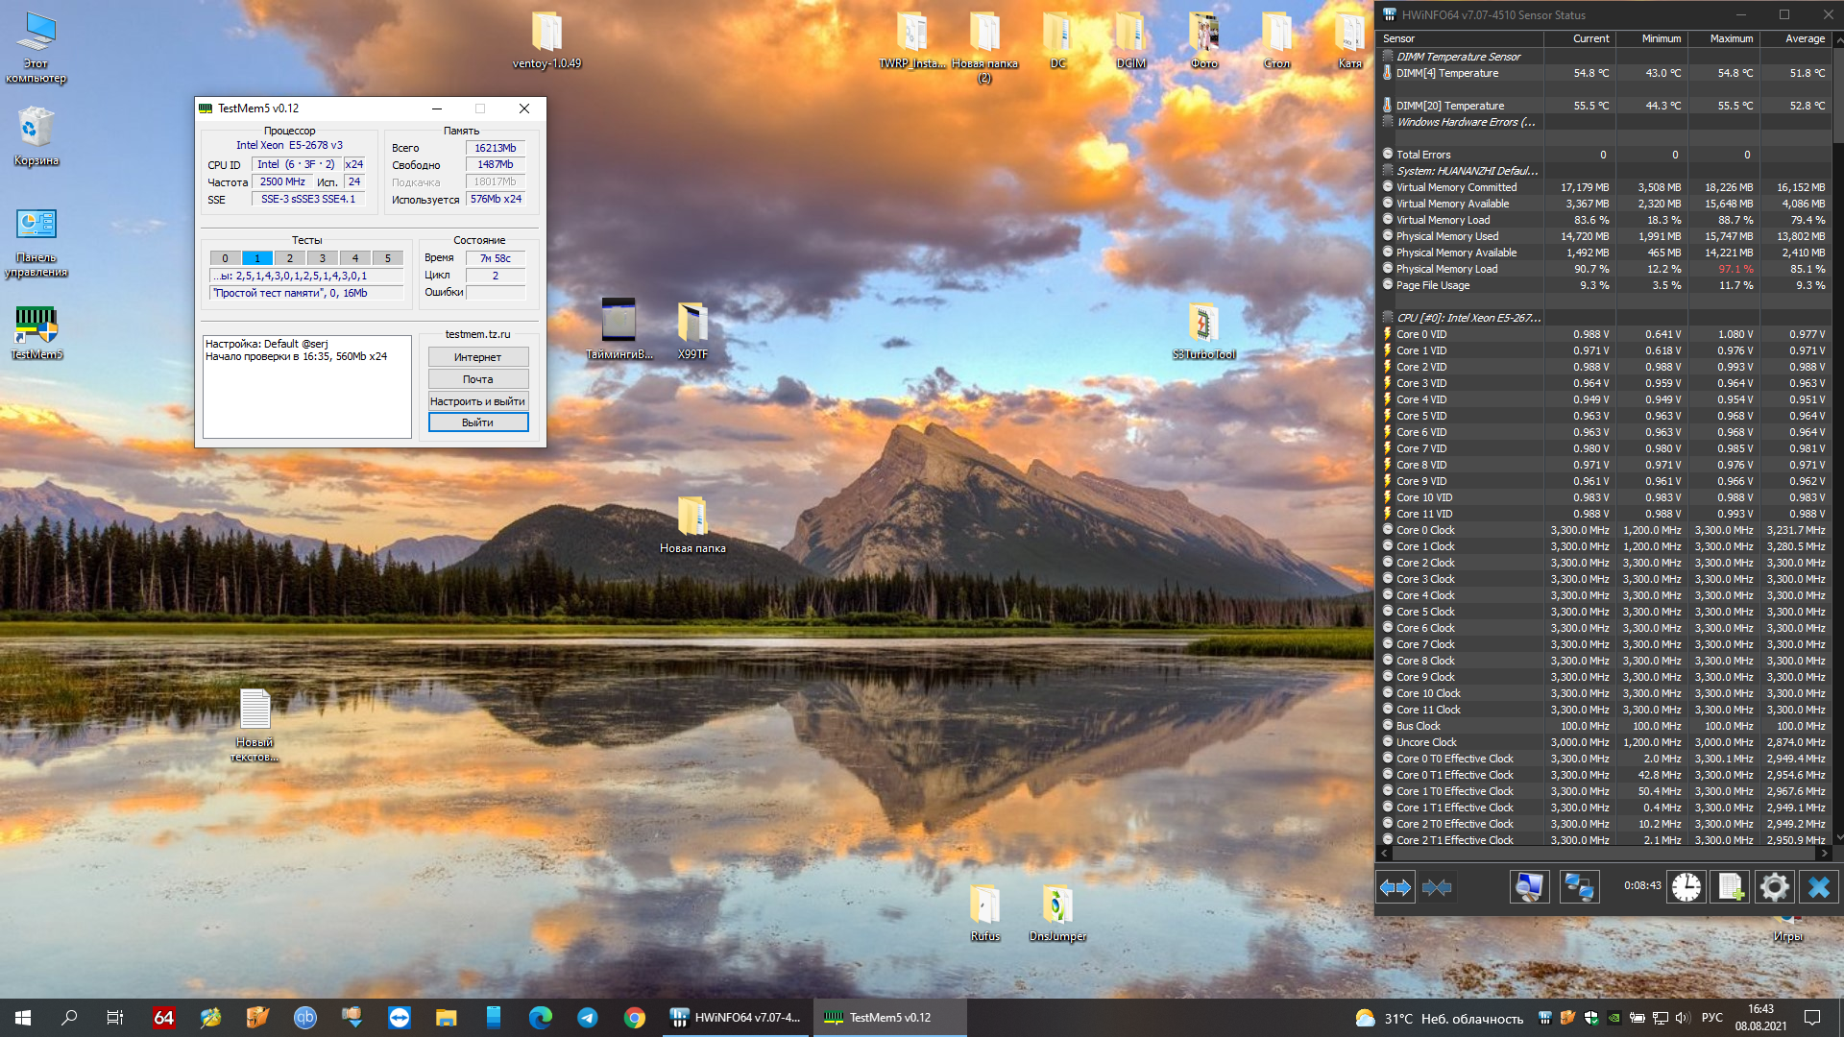Click the network remote monitoring computers icon
The height and width of the screenshot is (1037, 1844).
[1579, 887]
